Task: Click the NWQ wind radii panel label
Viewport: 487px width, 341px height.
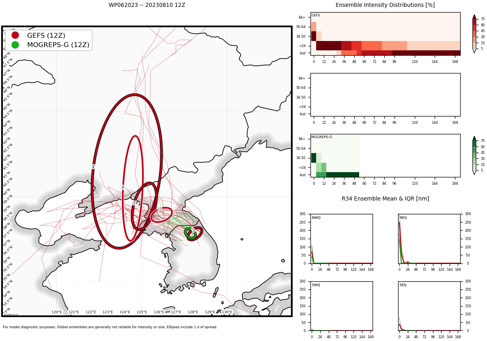Action: [316, 218]
